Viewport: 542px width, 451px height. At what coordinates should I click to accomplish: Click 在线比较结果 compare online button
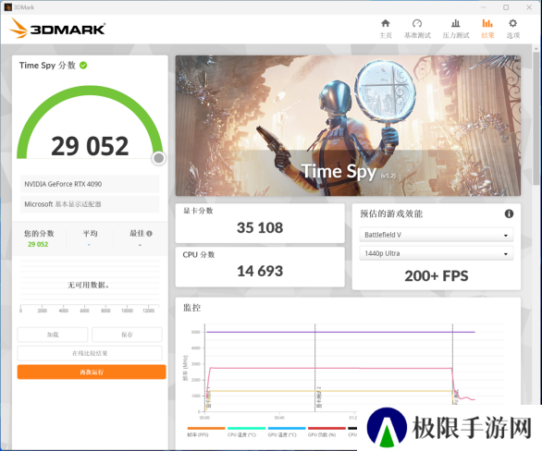tap(90, 353)
